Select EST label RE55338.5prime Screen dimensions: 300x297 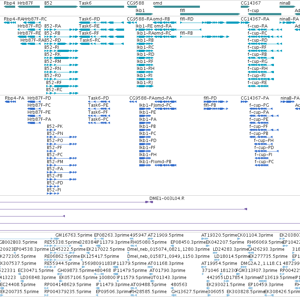[x=62, y=242]
